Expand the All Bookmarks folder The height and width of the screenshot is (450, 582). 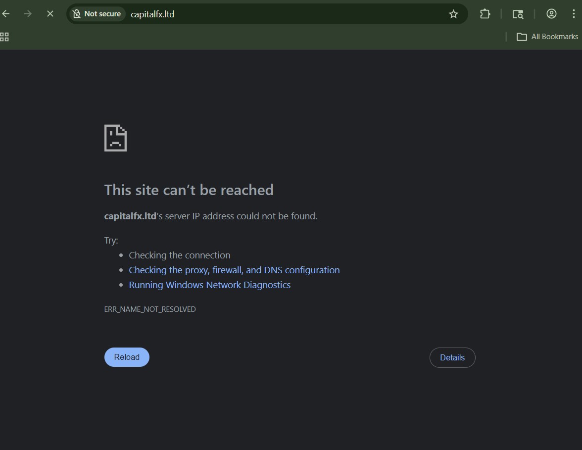click(547, 37)
